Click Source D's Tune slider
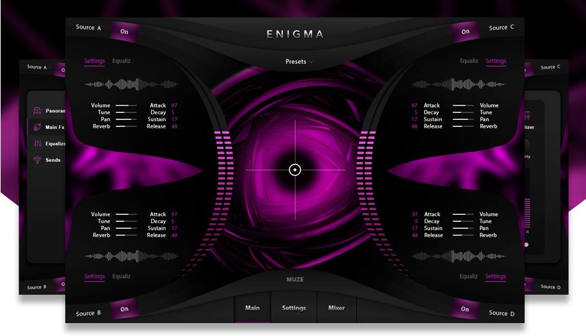Viewport: 586px width, 336px height. pos(463,221)
